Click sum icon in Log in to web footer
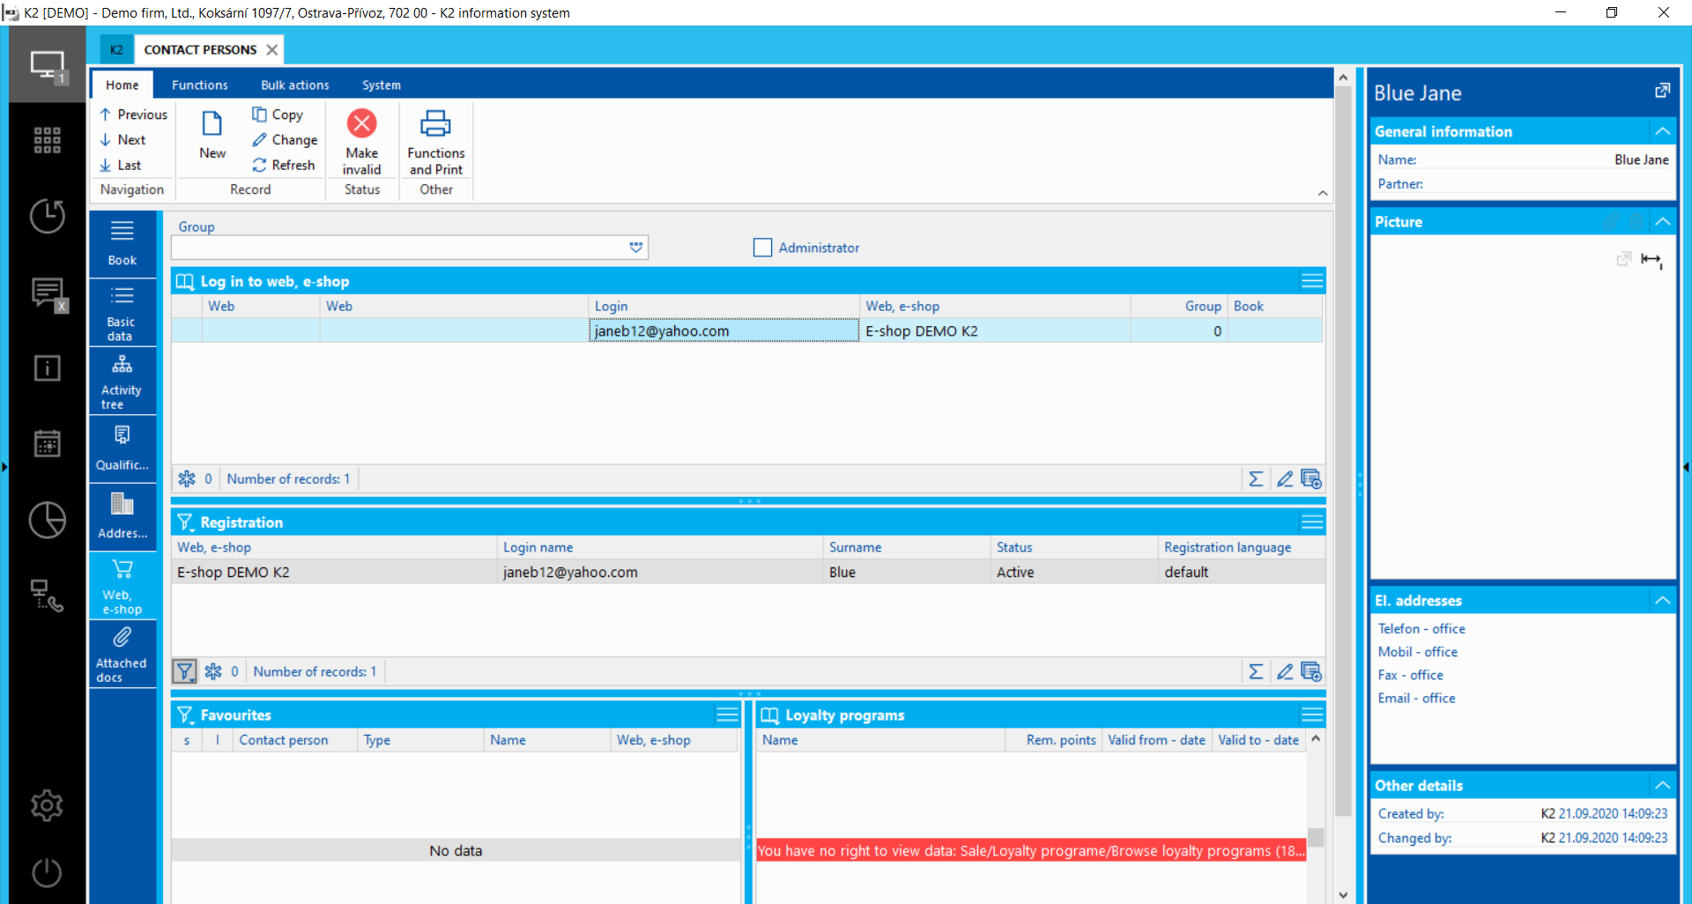Screen dimensions: 1692x904 coord(1256,479)
